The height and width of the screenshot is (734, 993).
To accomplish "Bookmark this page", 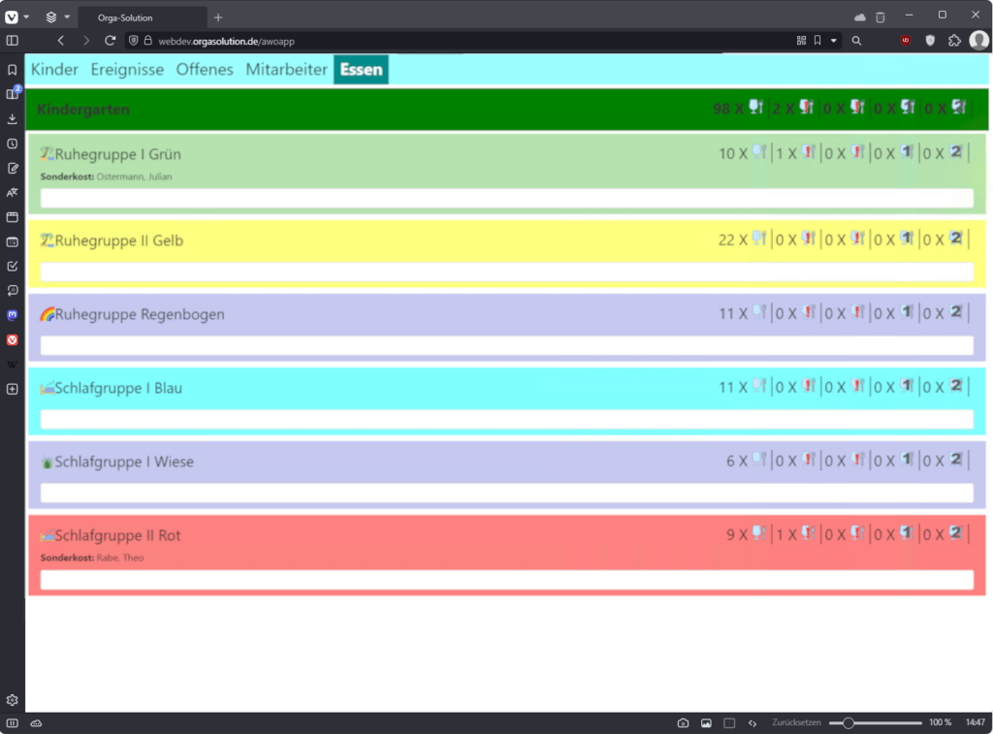I will (817, 41).
